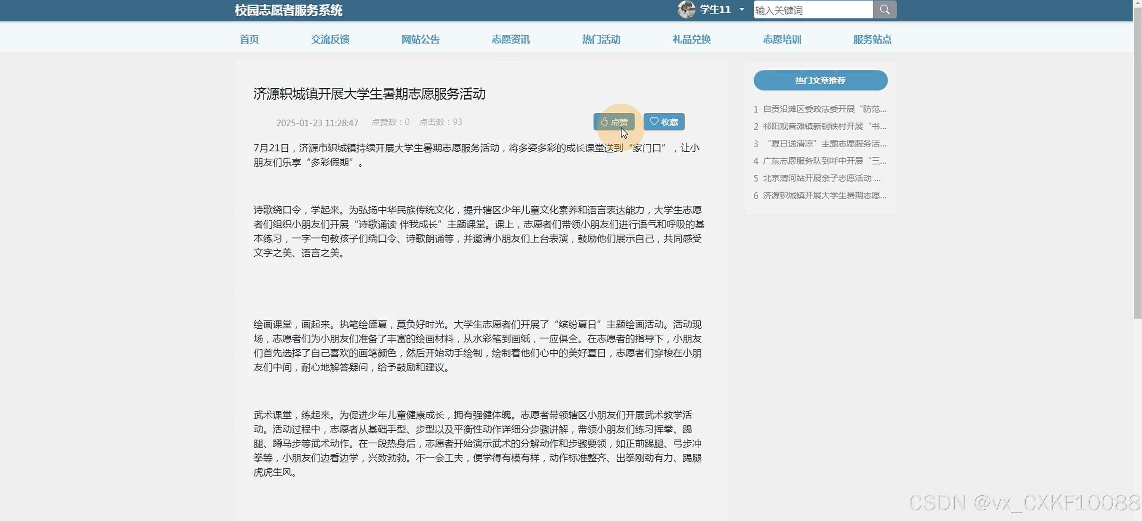The width and height of the screenshot is (1142, 522).
Task: Type in the 输入关键词 search box
Action: tap(813, 10)
